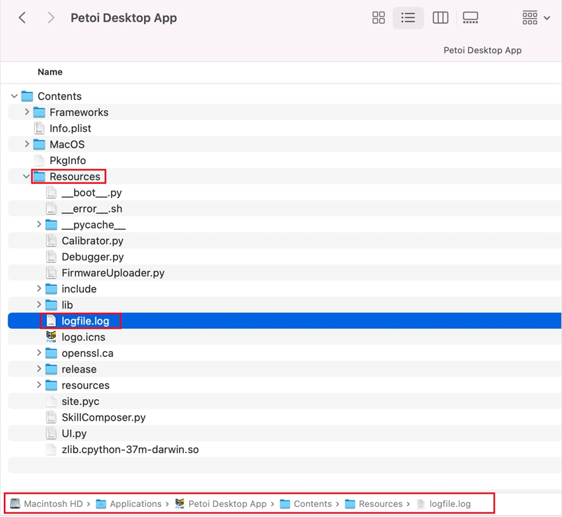Go forward with the right arrow
This screenshot has width=562, height=517.
pyautogui.click(x=51, y=18)
